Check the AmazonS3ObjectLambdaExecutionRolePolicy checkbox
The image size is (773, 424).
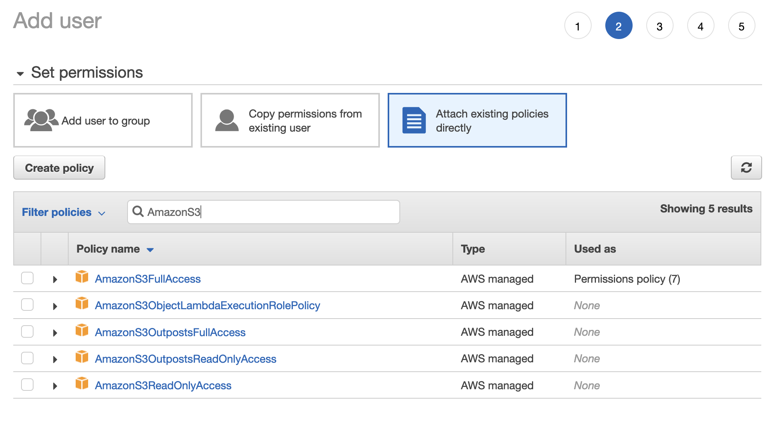click(x=27, y=305)
